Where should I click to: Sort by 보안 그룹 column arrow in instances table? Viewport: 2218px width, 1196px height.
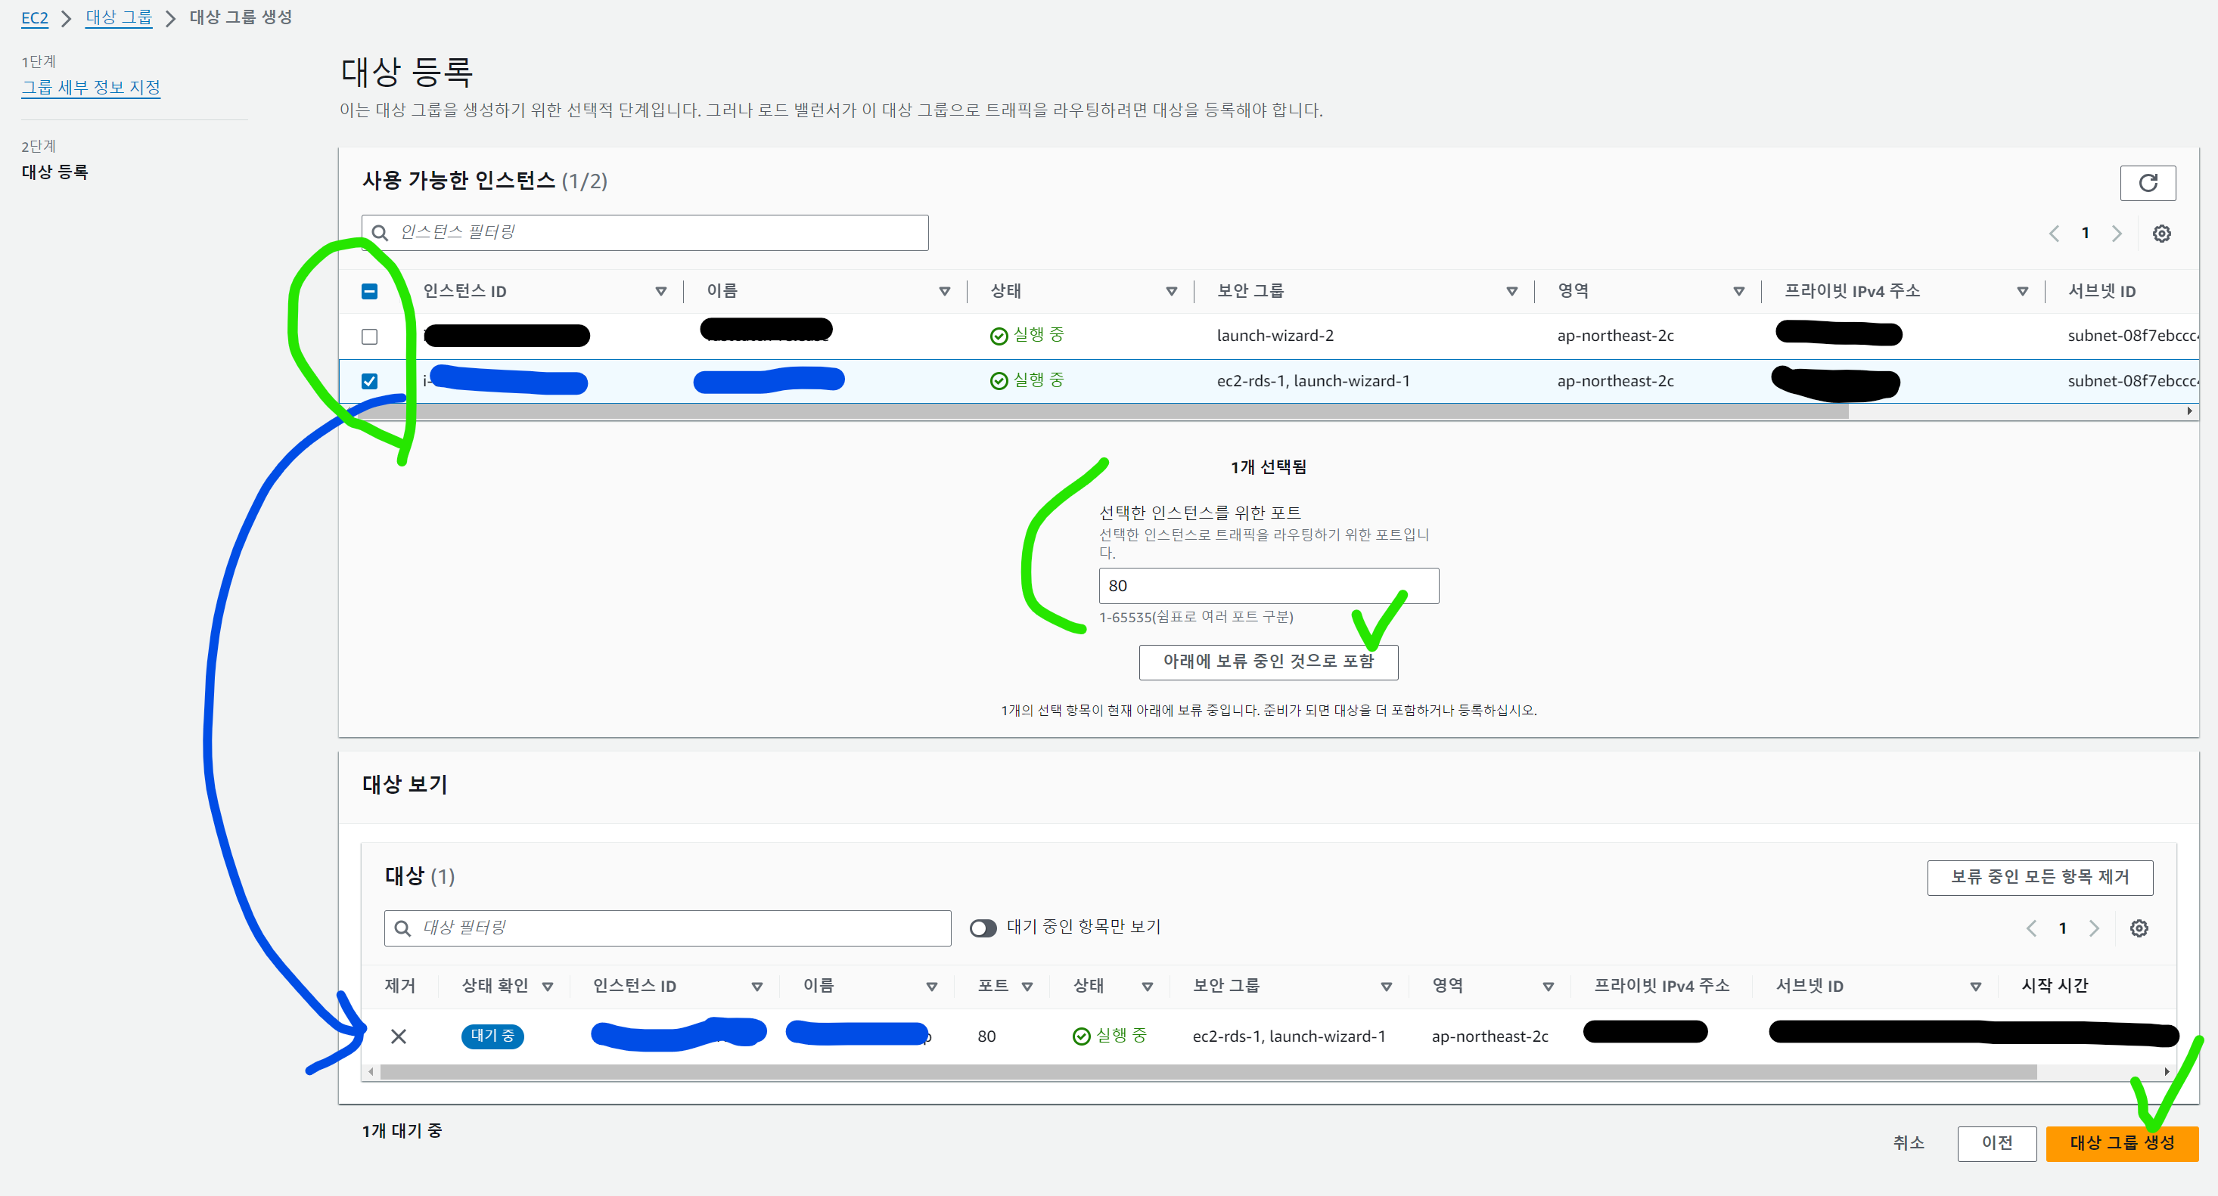coord(1511,292)
